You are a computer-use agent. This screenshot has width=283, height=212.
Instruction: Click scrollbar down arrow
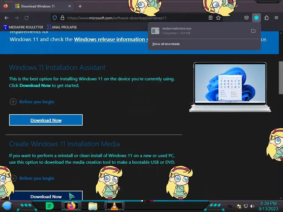(281, 198)
